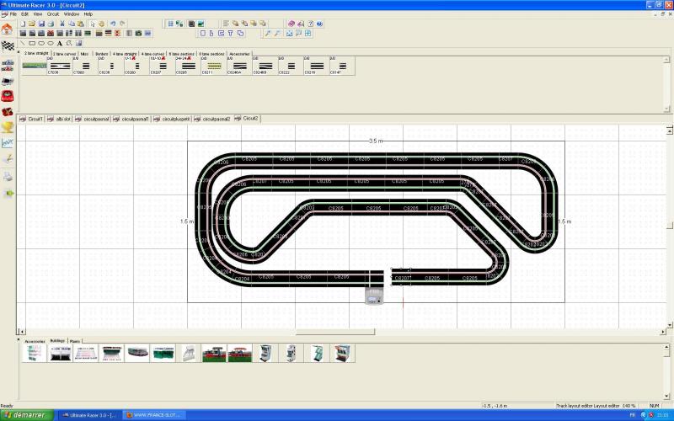This screenshot has height=421, width=674.
Task: Click the scissors cut icon
Action: click(62, 24)
